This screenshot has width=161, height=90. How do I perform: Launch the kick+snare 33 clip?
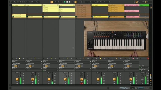tap(13, 15)
